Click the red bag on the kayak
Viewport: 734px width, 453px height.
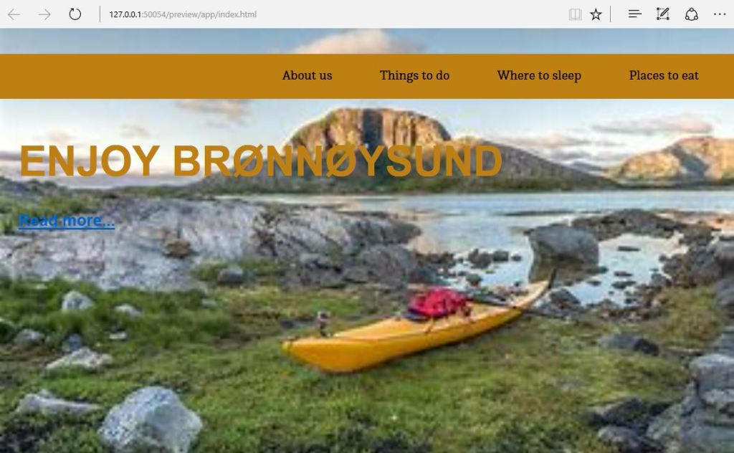click(x=438, y=302)
